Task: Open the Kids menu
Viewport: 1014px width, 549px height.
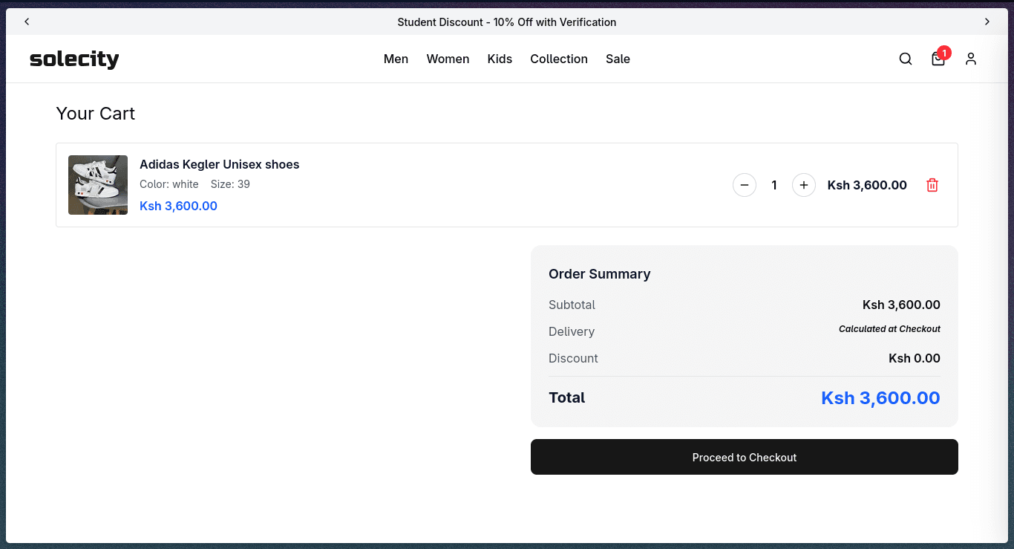Action: click(500, 59)
